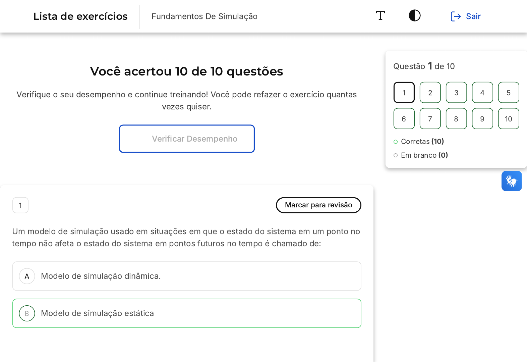Click Verificar Desempenho button
The height and width of the screenshot is (362, 527).
coord(187,139)
